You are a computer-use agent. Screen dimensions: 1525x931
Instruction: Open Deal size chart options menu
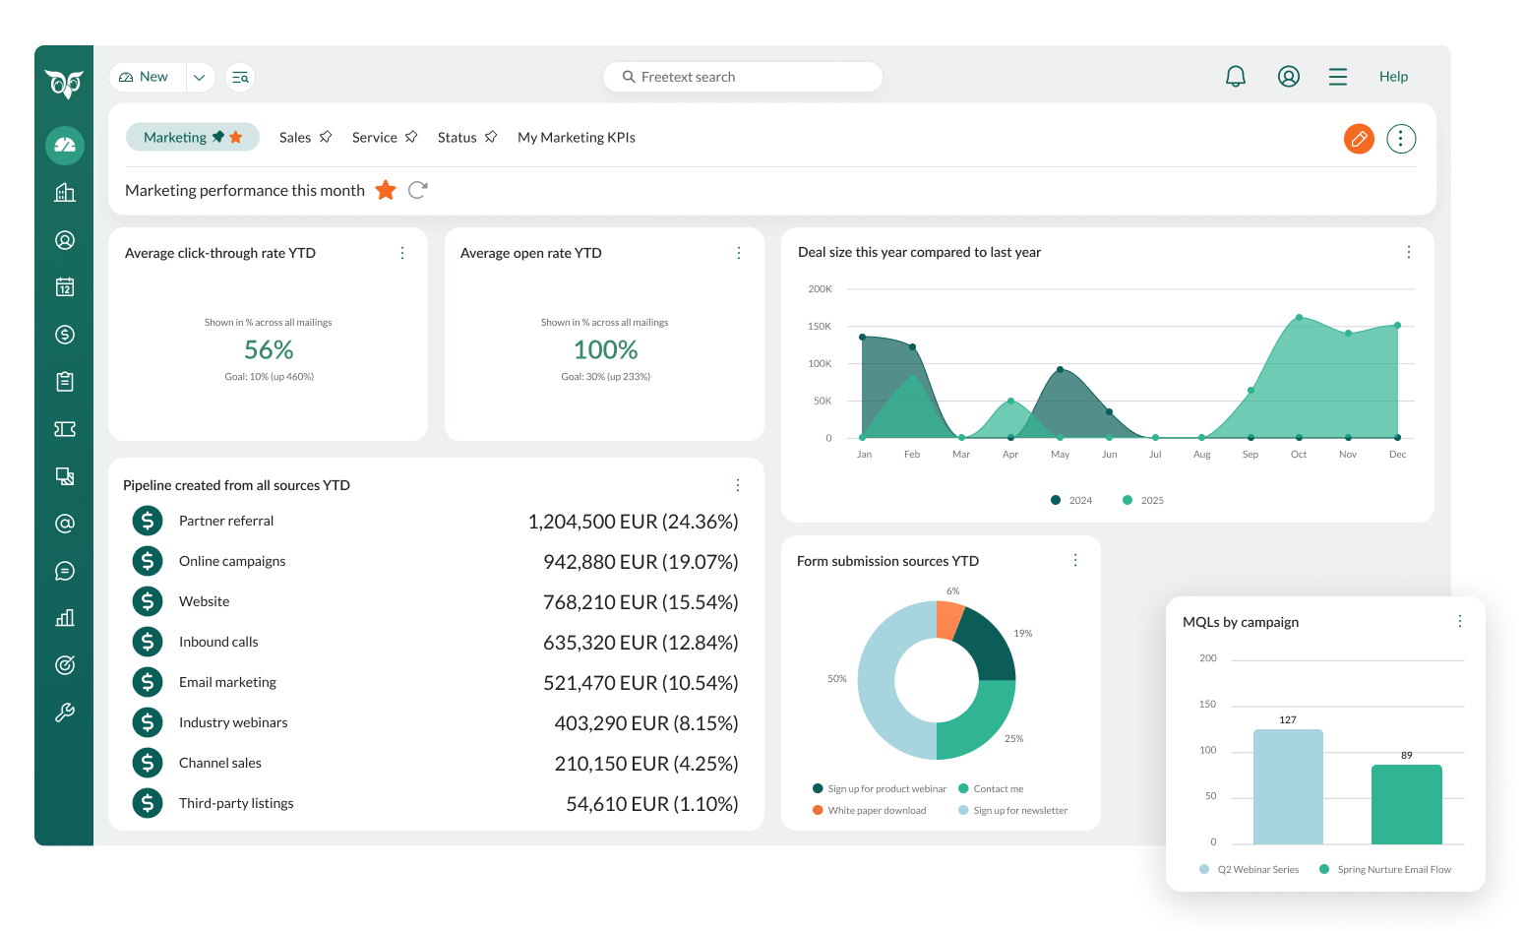point(1409,252)
